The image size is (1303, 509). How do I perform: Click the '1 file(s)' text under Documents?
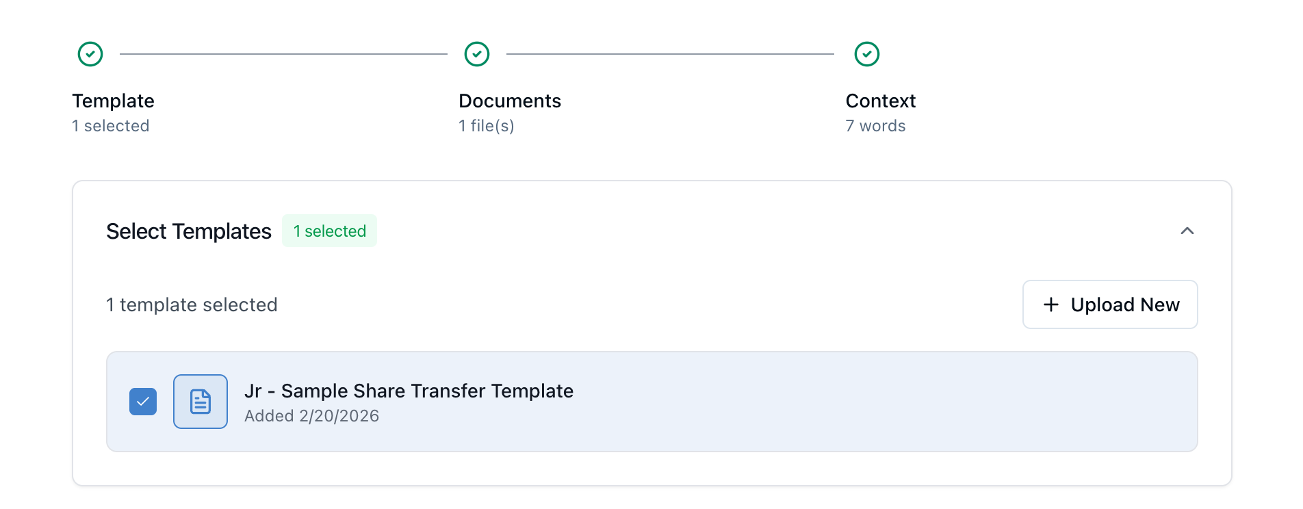[x=487, y=126]
